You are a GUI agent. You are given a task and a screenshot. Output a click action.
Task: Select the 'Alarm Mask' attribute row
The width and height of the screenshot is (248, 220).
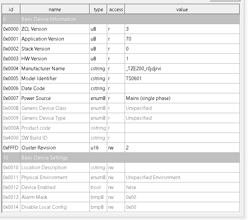(x=121, y=197)
